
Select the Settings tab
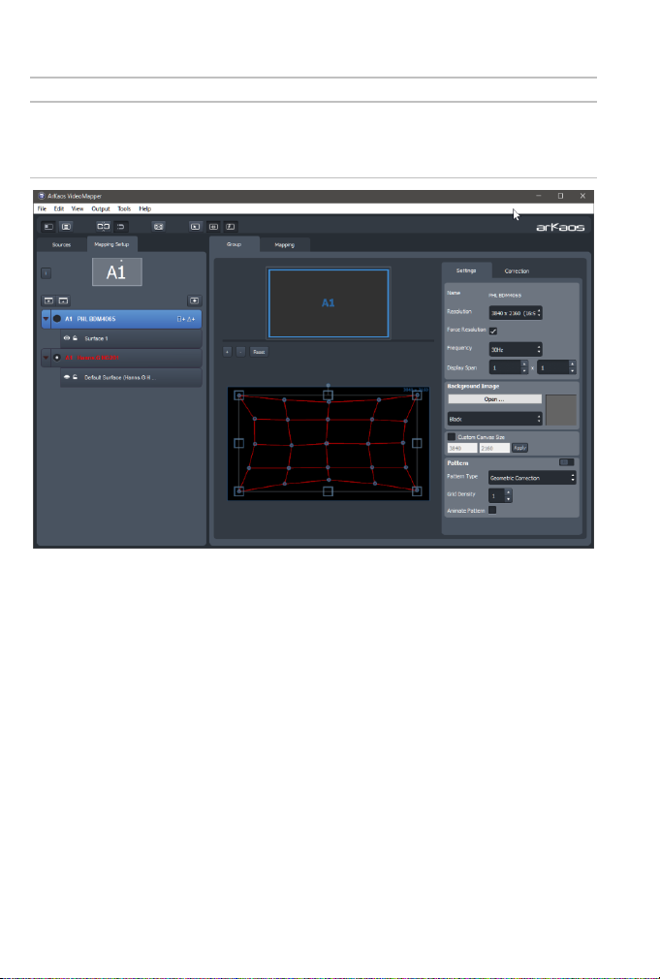tap(466, 270)
